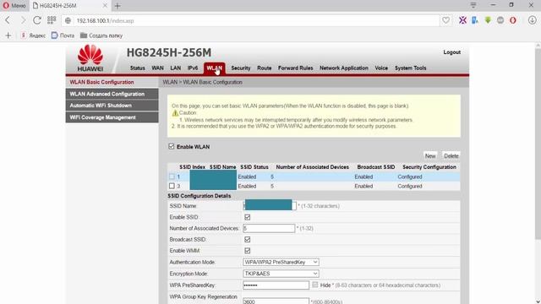
Task: Open the Encryption Mode dropdown
Action: (281, 274)
